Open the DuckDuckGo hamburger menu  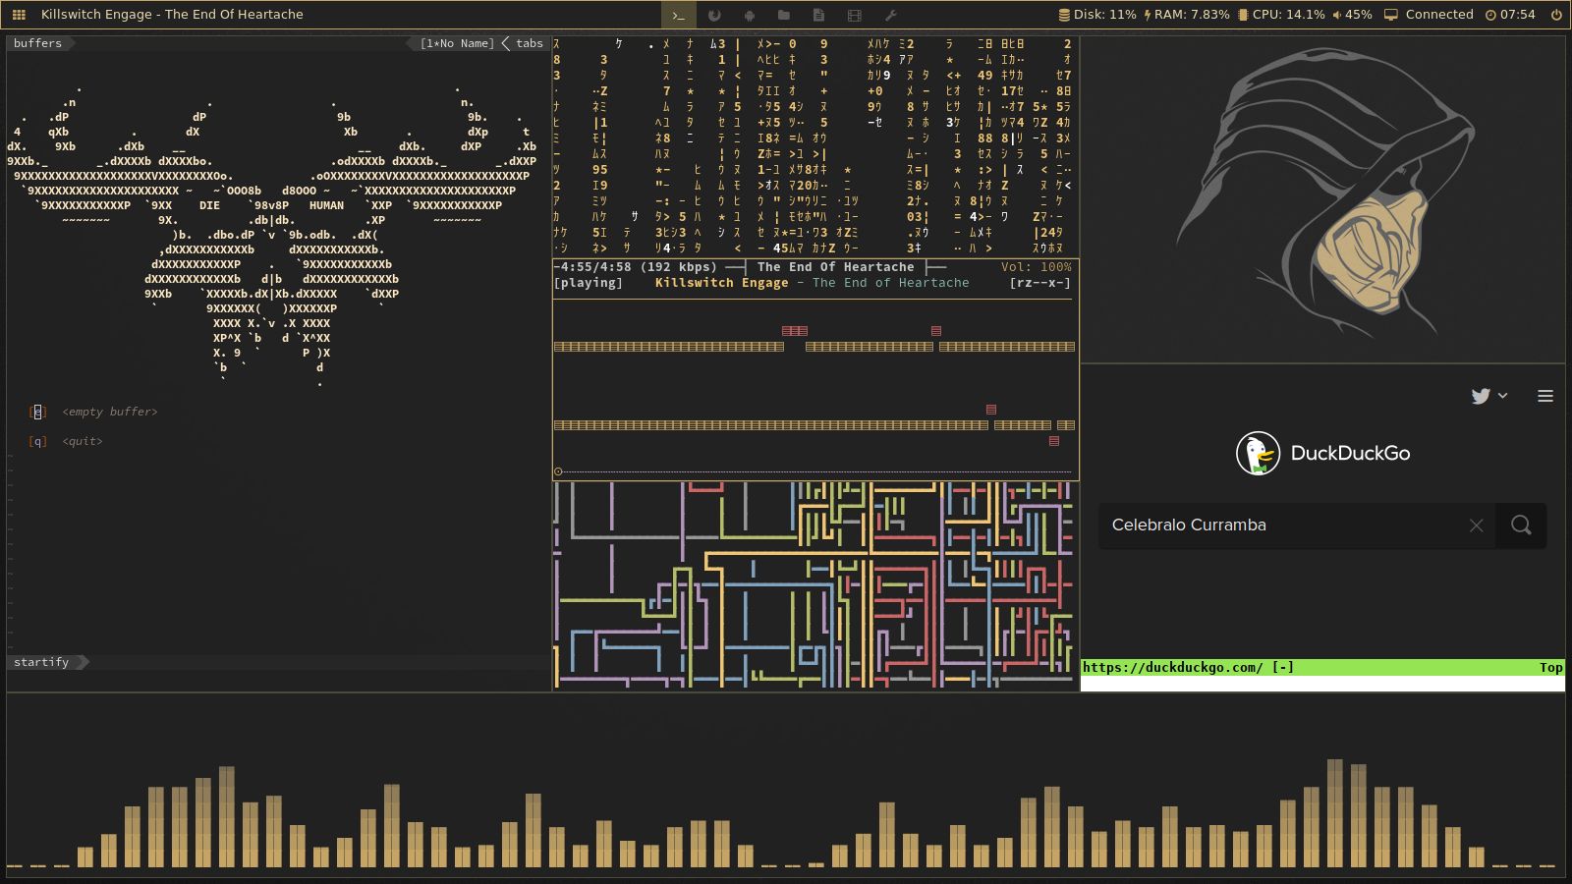point(1545,396)
